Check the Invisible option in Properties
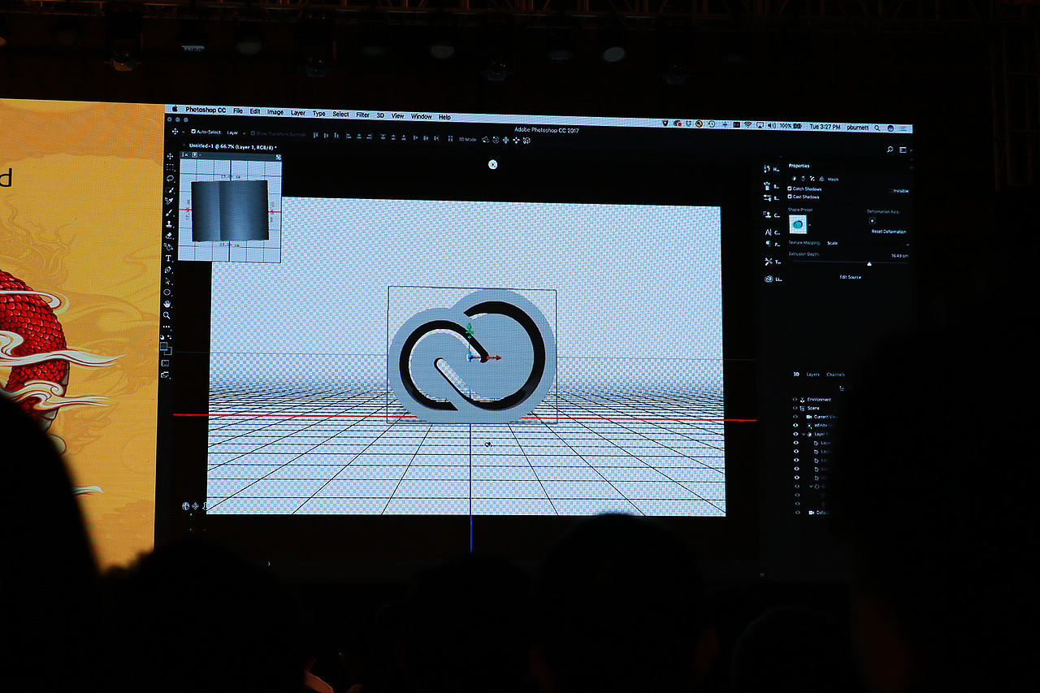 [890, 190]
